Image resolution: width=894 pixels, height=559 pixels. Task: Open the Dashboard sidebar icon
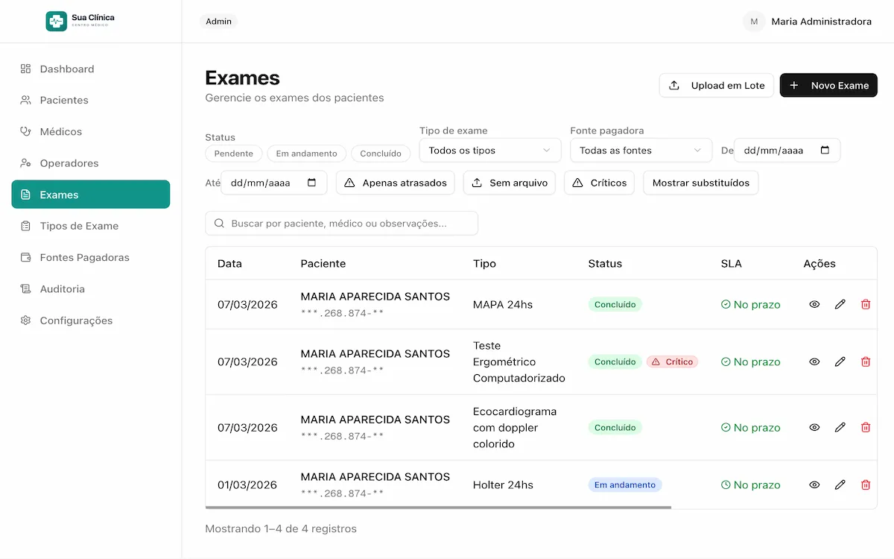point(25,69)
